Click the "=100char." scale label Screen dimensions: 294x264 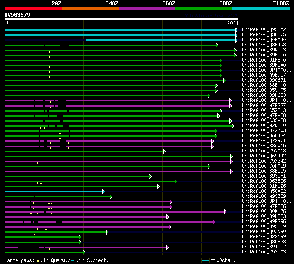pos(223,261)
